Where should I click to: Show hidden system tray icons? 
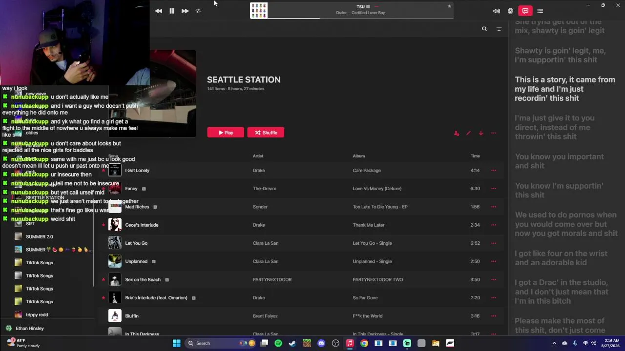[x=554, y=343]
